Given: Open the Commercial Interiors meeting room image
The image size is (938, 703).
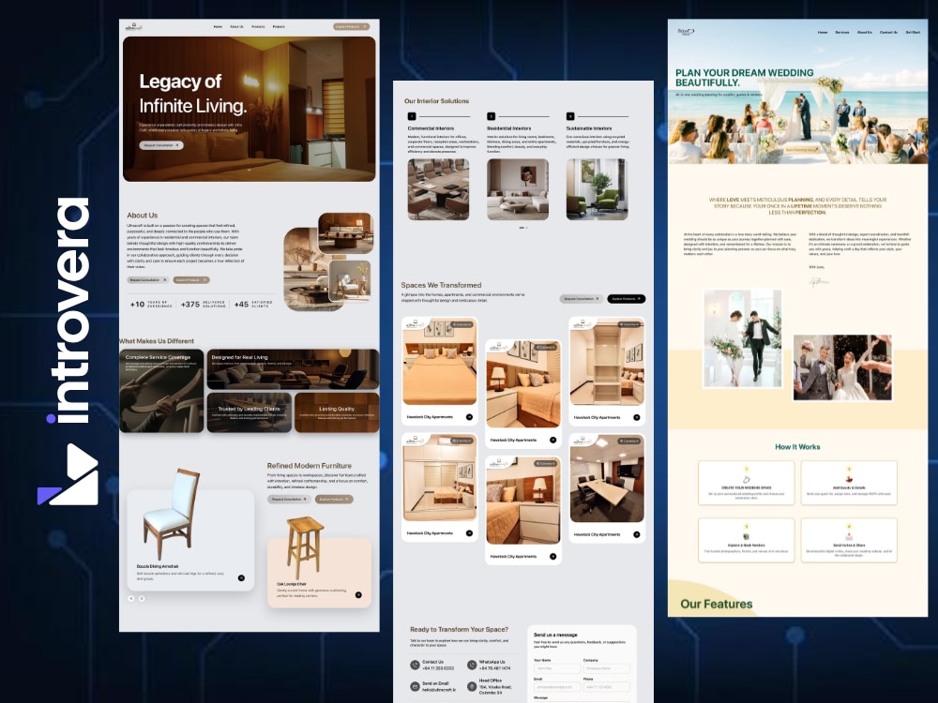Looking at the screenshot, I should pos(438,189).
